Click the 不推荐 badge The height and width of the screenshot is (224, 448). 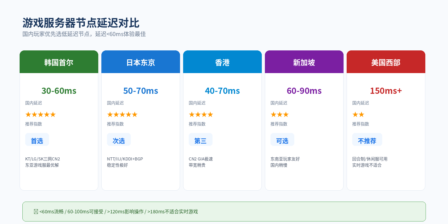(367, 139)
